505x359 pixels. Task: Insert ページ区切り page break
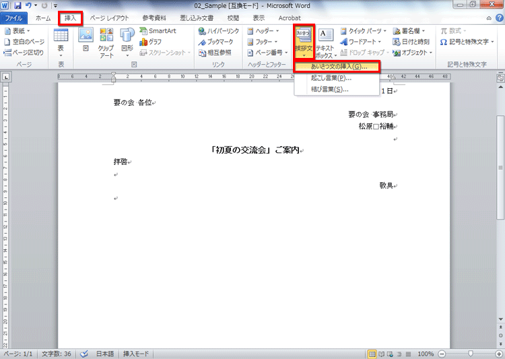(24, 53)
